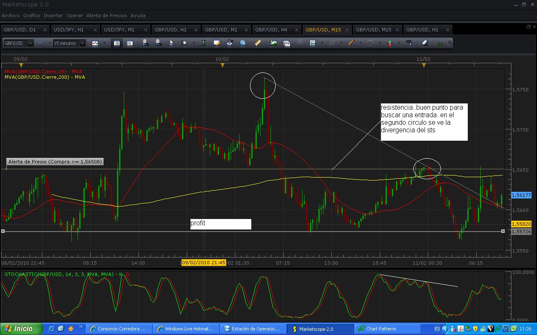Open the Insertar menu
Viewport: 537px width, 335px height.
[53, 15]
